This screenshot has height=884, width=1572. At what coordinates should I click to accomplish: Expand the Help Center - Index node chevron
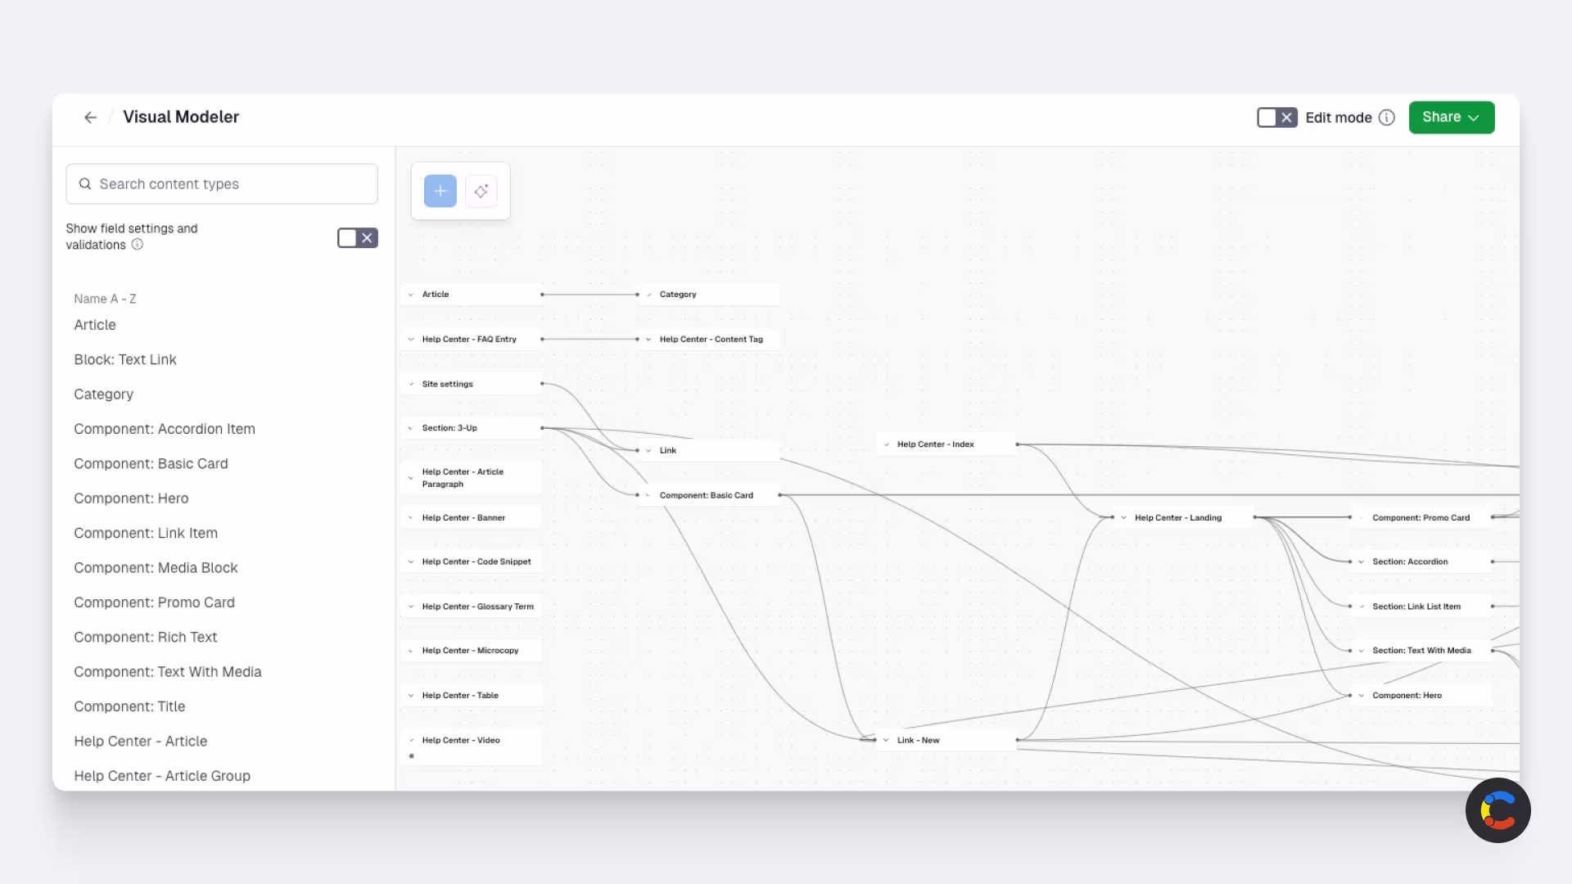[886, 444]
